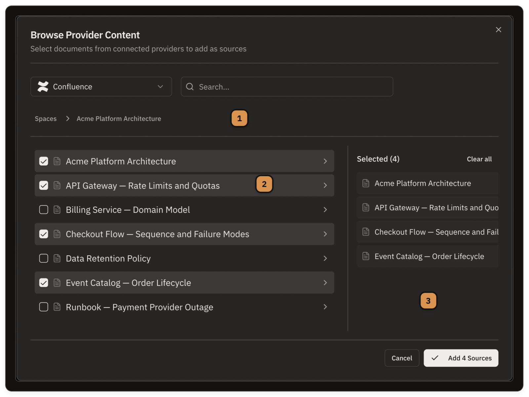Expand API Gateway row chevron
This screenshot has height=397, width=529.
325,185
